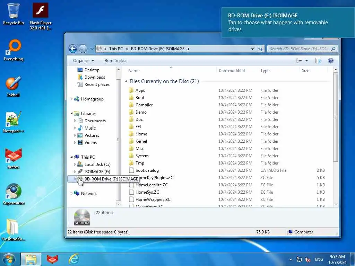Open the view options dropdown arrow
This screenshot has width=355, height=266.
coord(306,60)
